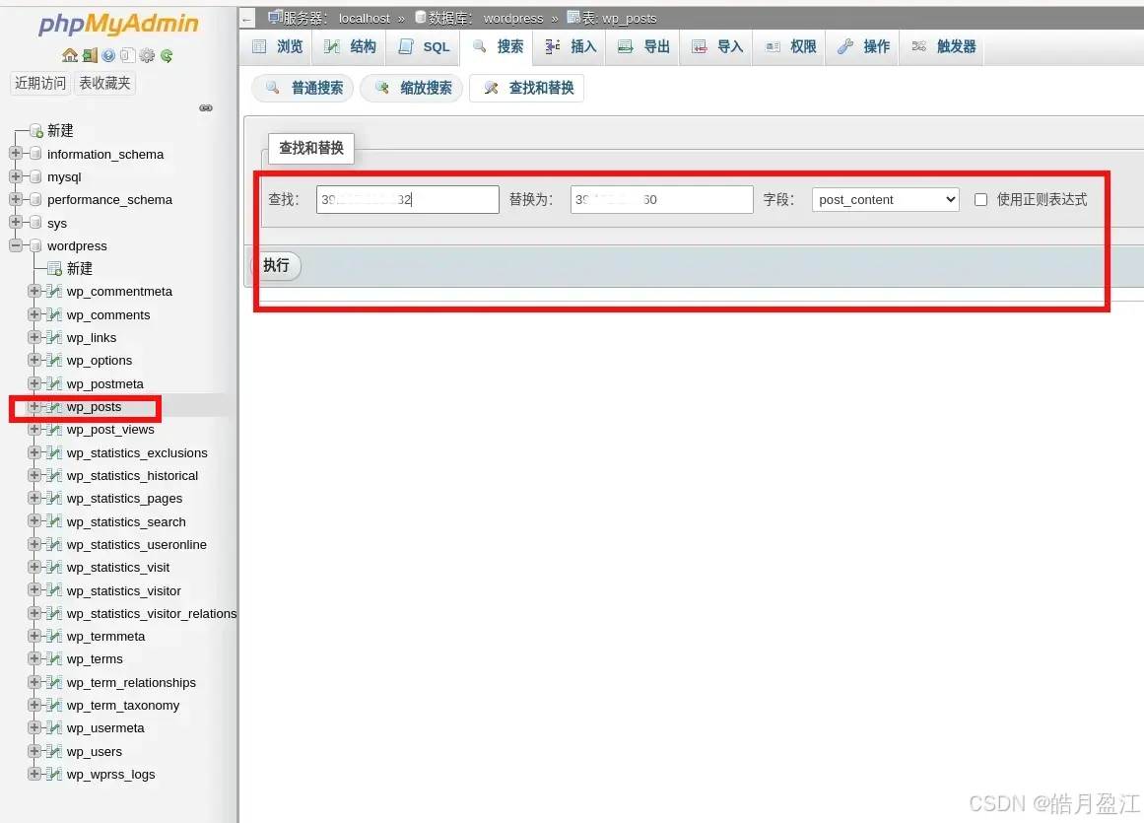Image resolution: width=1144 pixels, height=823 pixels.
Task: Collapse the top menu bar toggle
Action: tap(247, 19)
